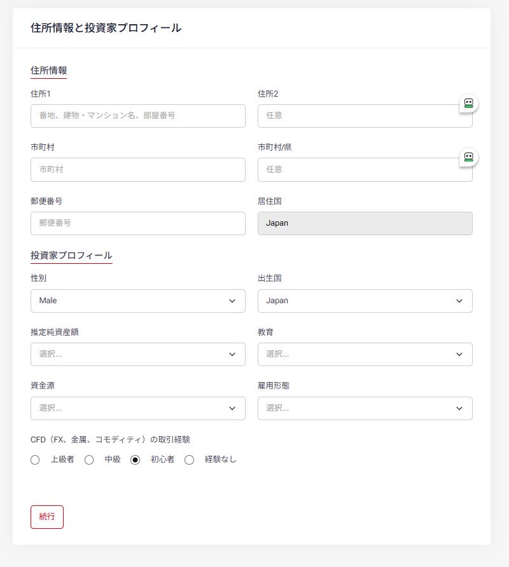
Task: Click the robot icon beside 市町村/県 field
Action: click(x=468, y=157)
